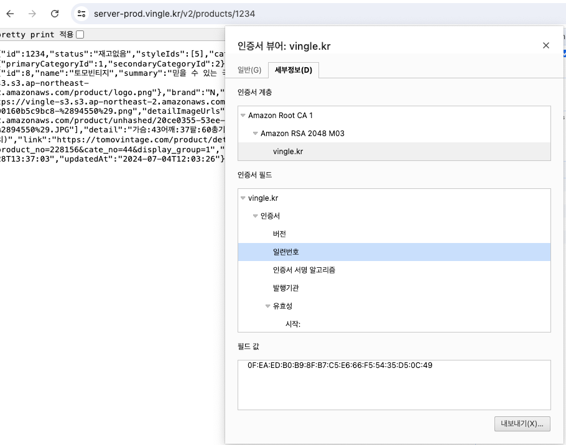
Task: Open site information icon in address bar
Action: 81,14
